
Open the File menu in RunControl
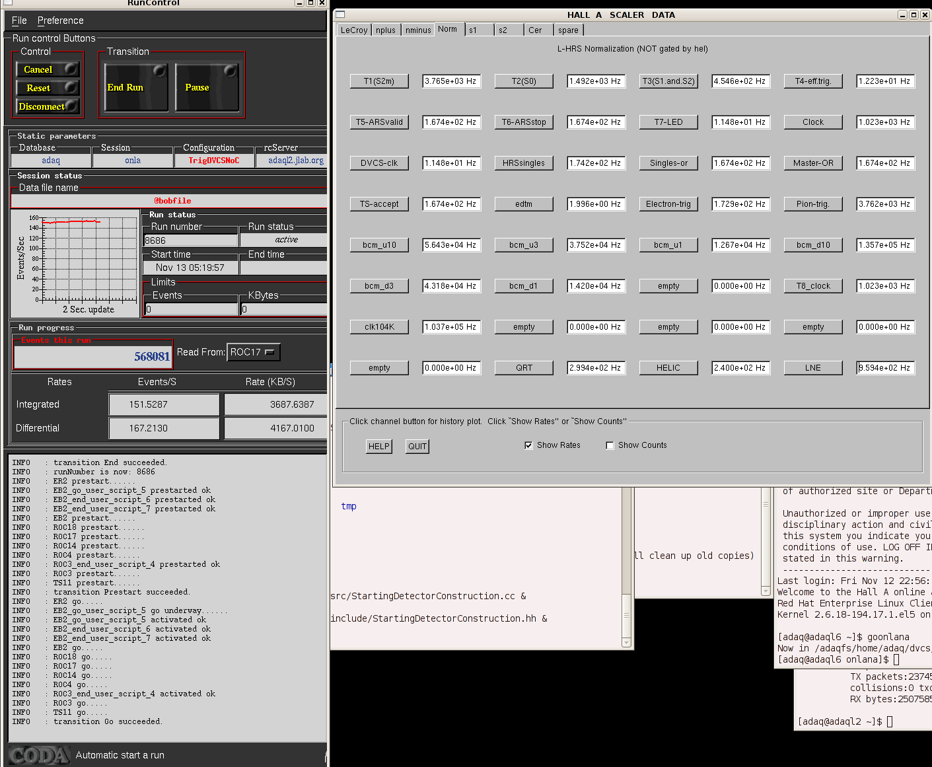[x=19, y=20]
